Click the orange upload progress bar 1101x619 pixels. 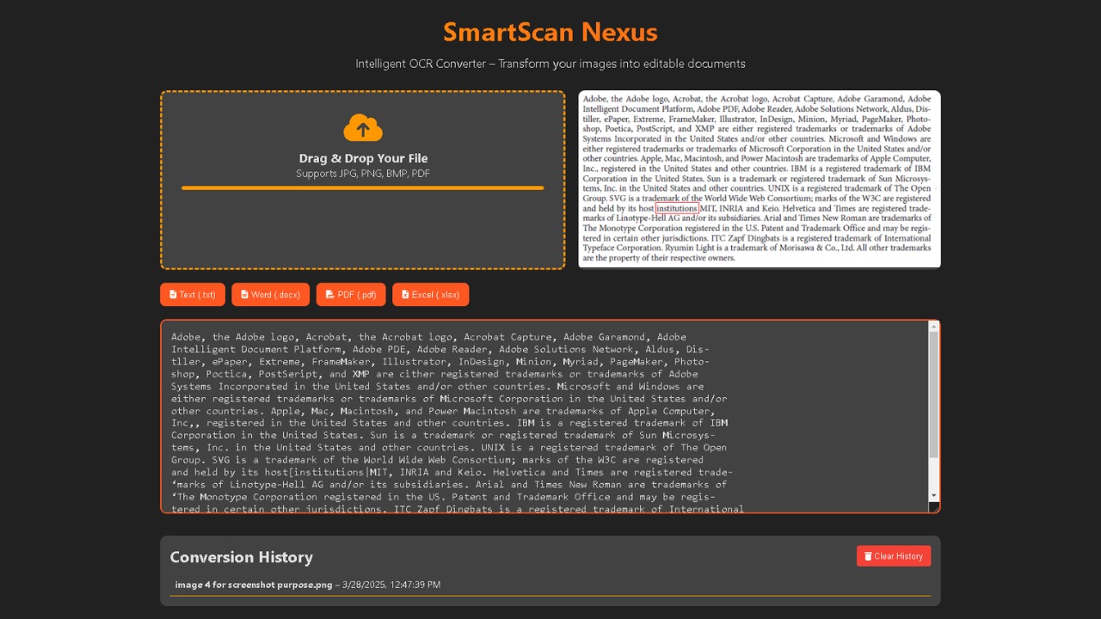tap(363, 187)
